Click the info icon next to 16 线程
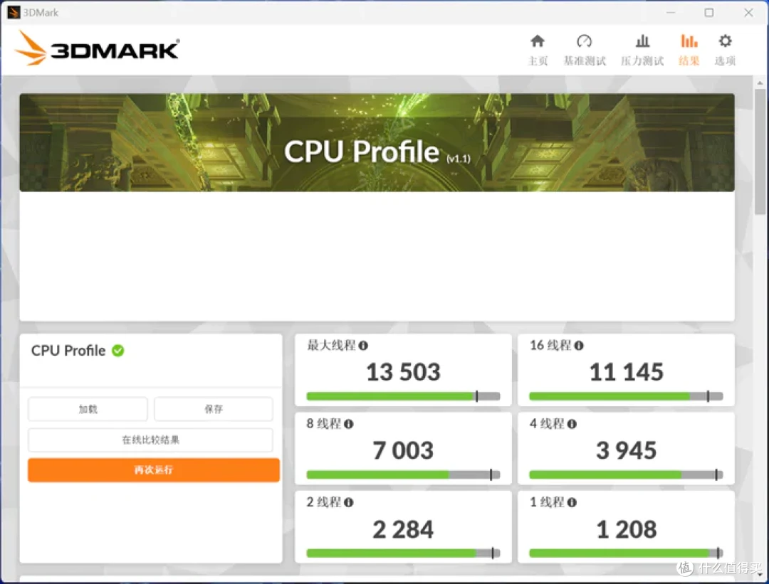 579,346
